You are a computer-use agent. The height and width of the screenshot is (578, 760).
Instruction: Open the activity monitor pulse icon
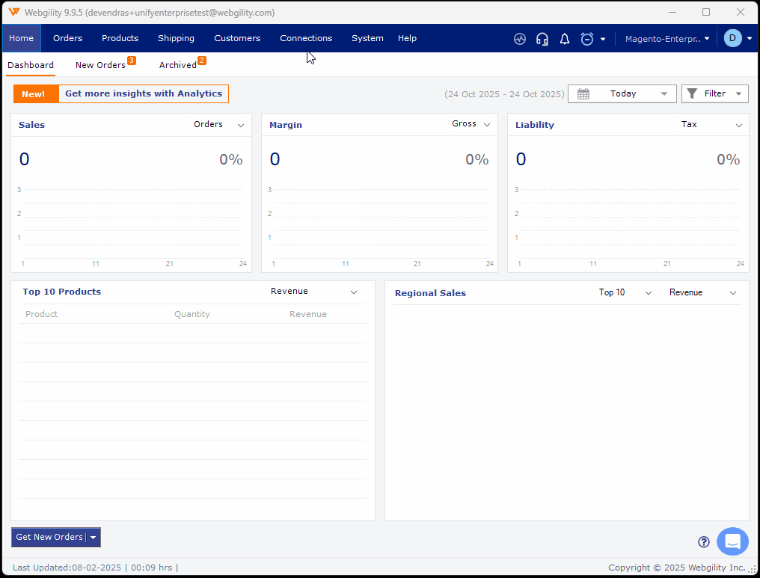520,39
